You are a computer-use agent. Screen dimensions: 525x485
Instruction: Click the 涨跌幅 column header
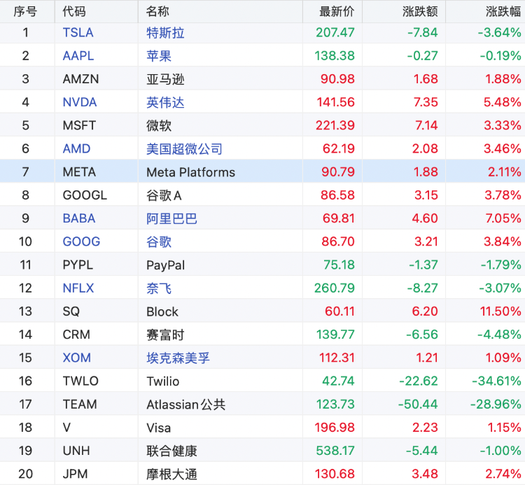(x=503, y=11)
